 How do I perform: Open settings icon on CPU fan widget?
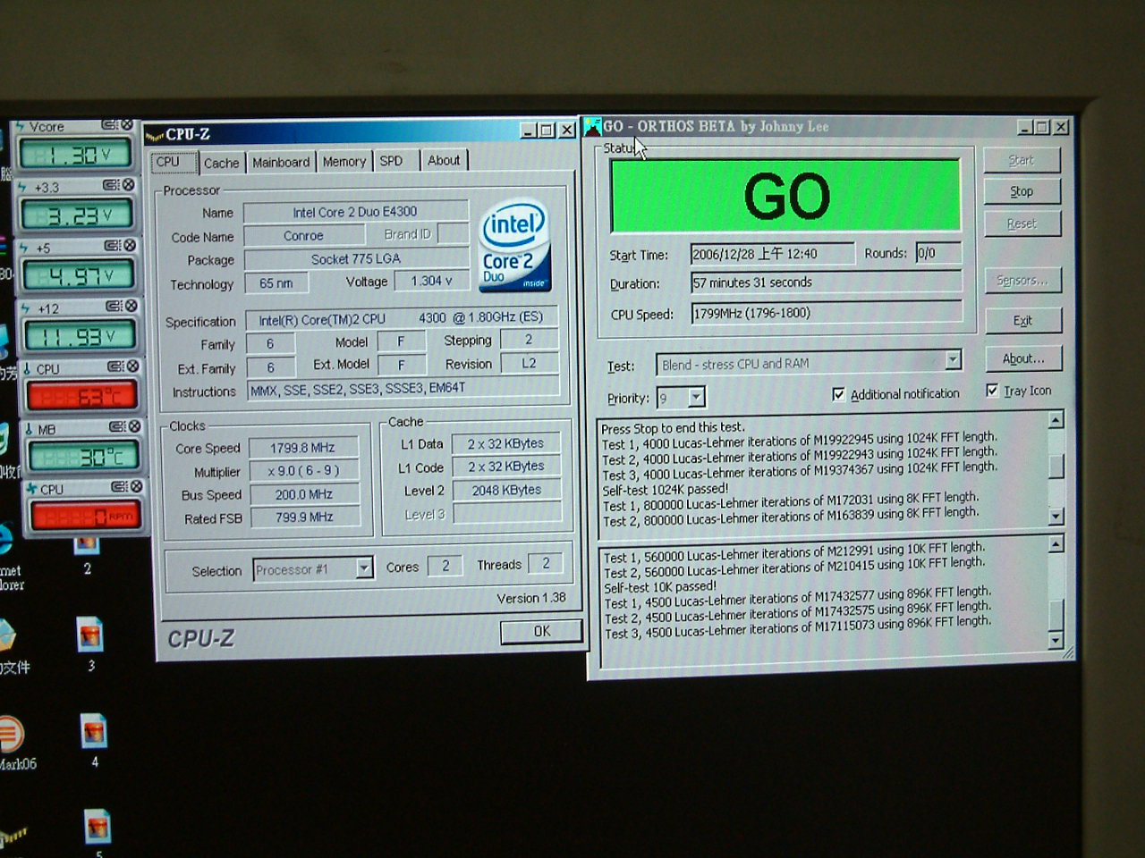point(119,487)
